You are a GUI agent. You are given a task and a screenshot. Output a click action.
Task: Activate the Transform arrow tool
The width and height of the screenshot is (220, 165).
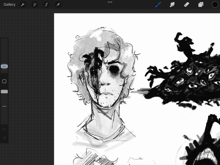(58, 4)
